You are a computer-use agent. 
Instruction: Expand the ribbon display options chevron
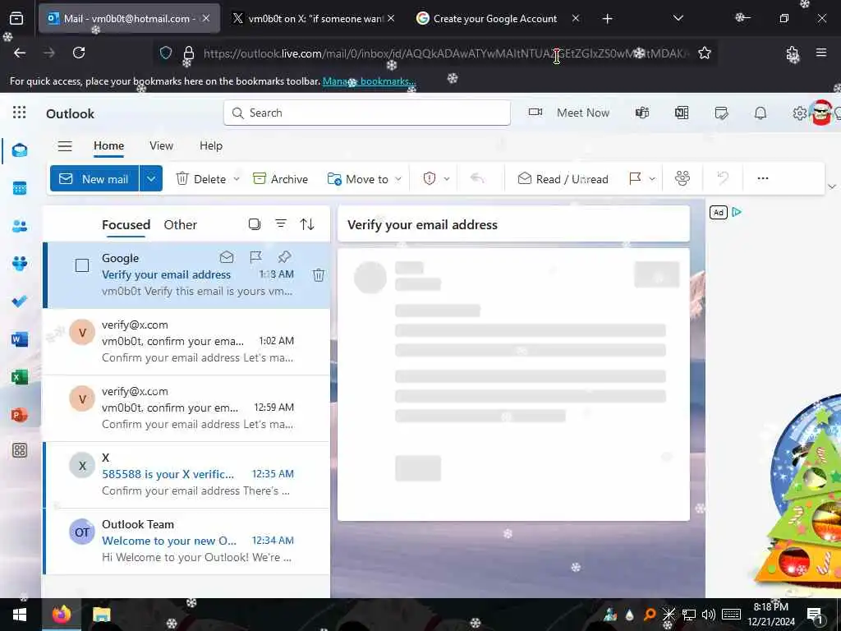[x=832, y=187]
